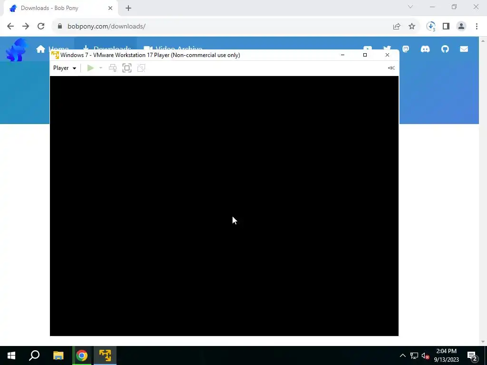This screenshot has height=365, width=487.
Task: Minimize the VMware Player window
Action: (342, 55)
